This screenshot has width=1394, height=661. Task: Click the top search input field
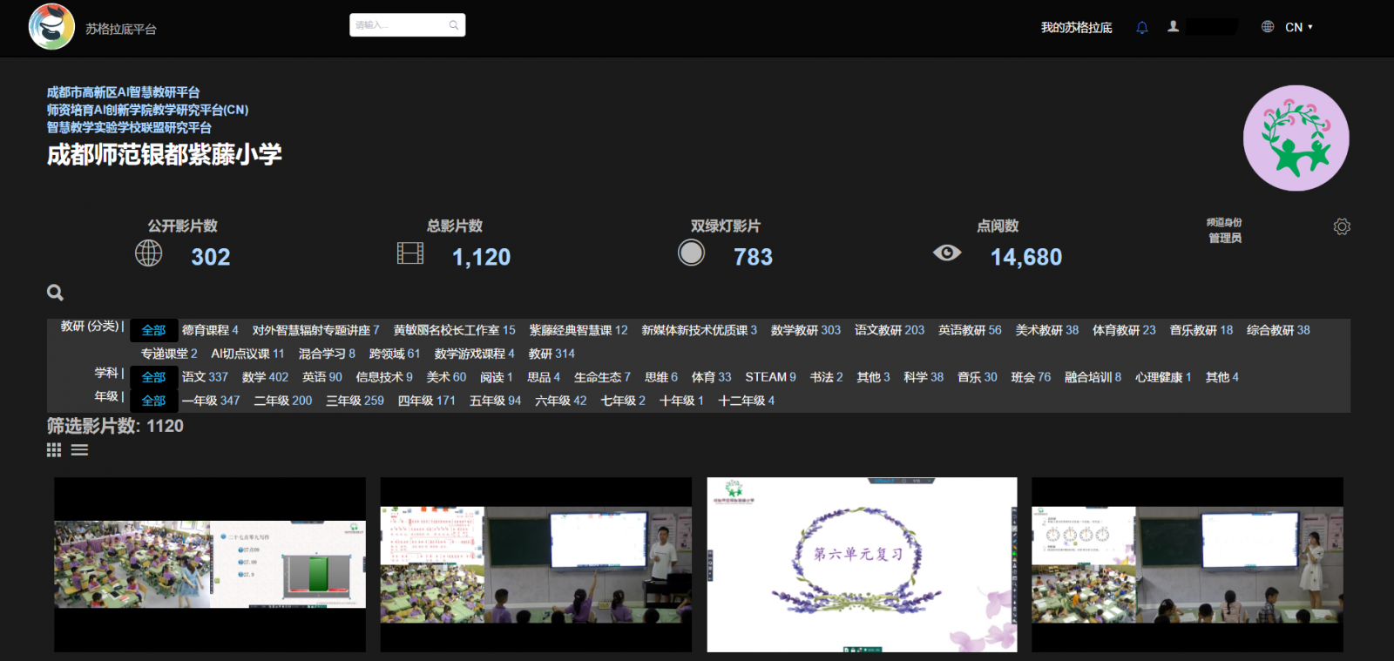399,25
